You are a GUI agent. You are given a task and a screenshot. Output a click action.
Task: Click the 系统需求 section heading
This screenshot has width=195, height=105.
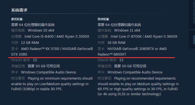[x=19, y=10]
